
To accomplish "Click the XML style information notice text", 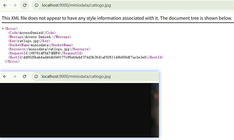I will (117, 18).
